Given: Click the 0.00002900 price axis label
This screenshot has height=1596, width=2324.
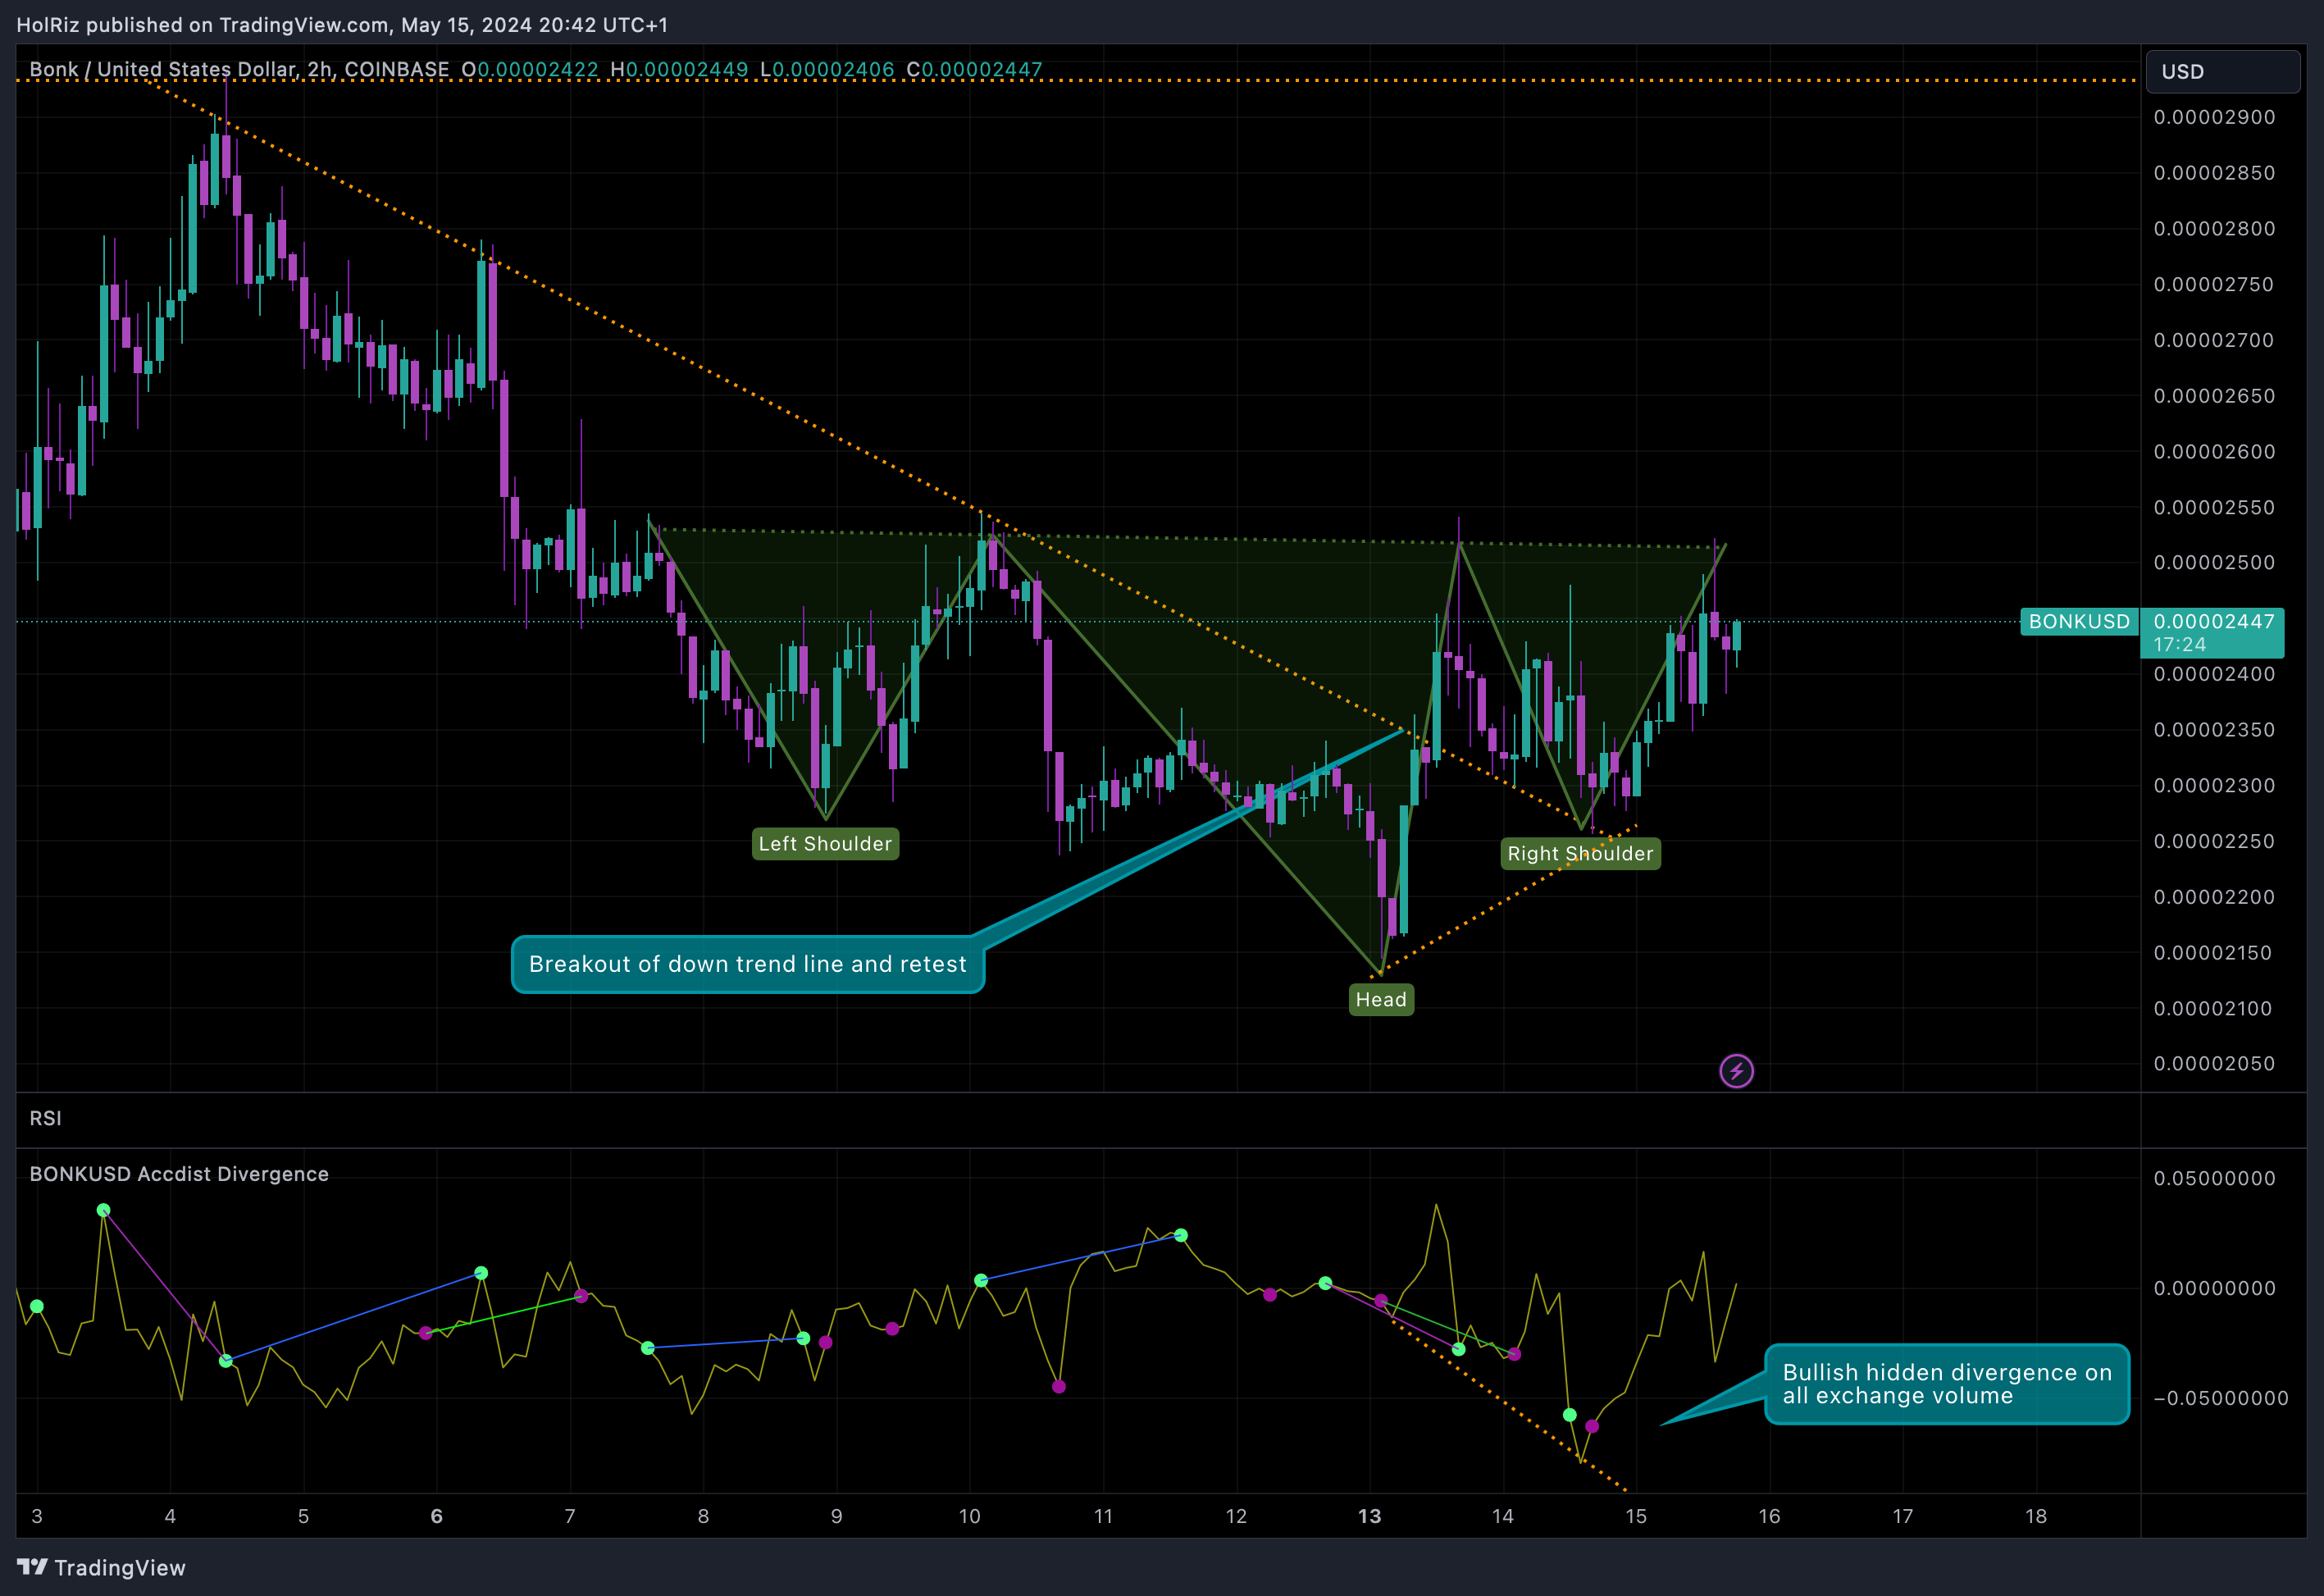Looking at the screenshot, I should (2214, 117).
